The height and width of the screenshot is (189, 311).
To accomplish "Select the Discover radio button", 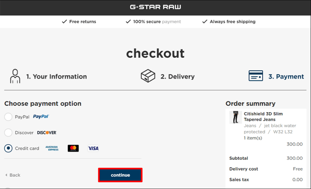I will click(x=8, y=133).
